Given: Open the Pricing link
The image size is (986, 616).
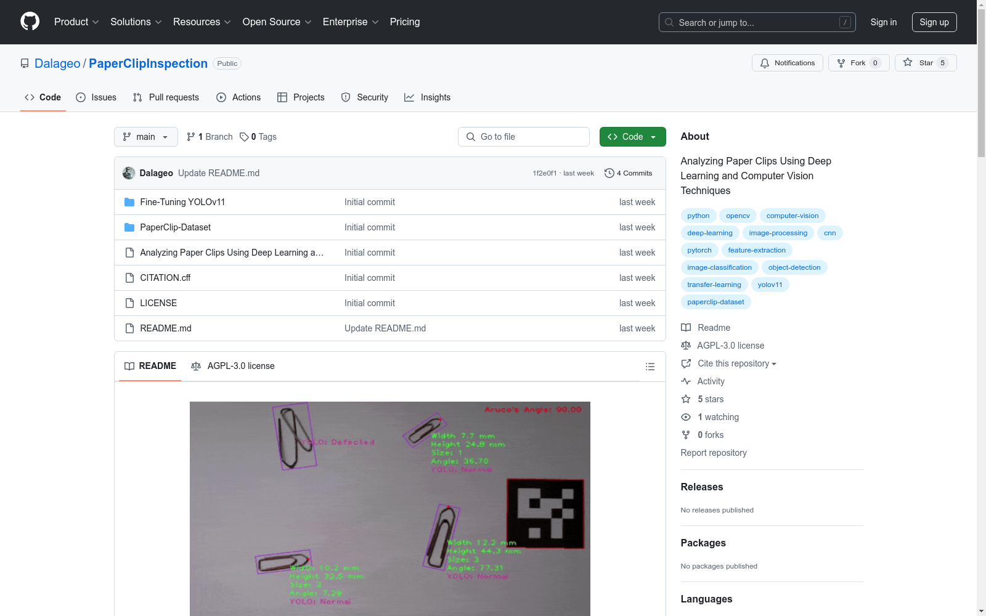Looking at the screenshot, I should (405, 22).
